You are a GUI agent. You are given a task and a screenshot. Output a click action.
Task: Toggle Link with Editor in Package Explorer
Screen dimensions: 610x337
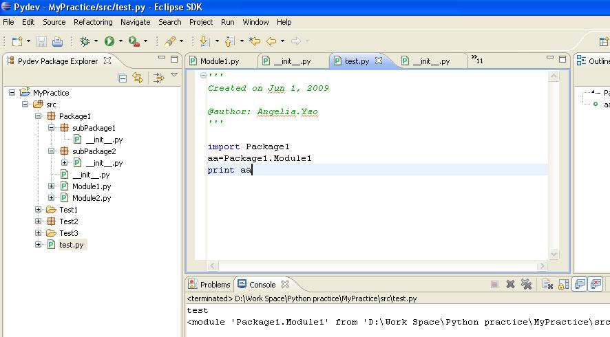click(x=138, y=78)
